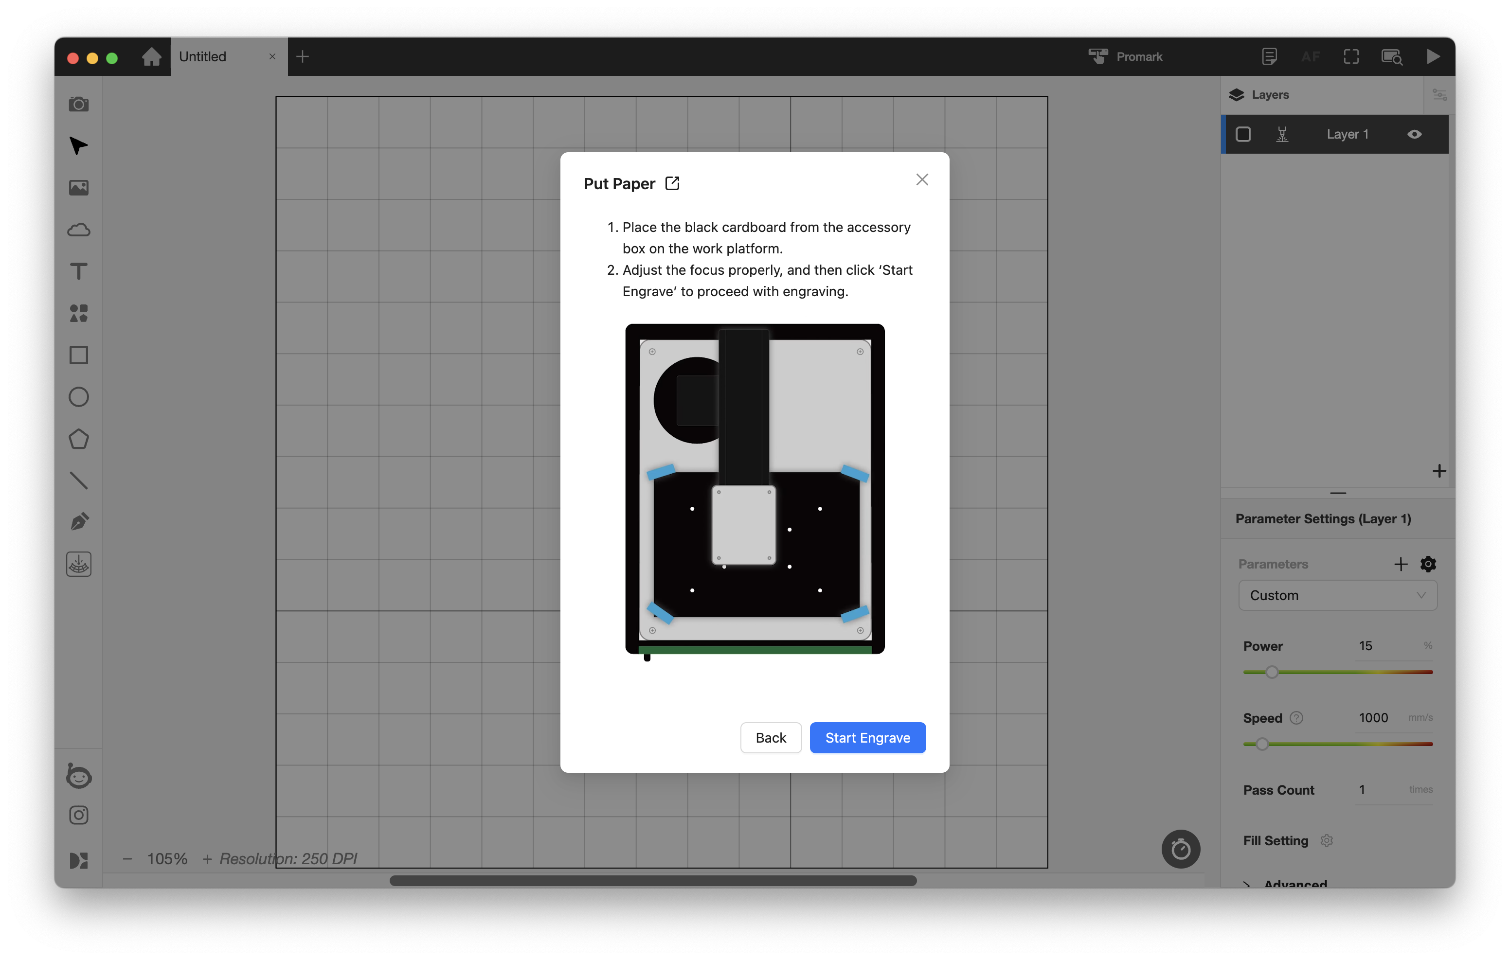Go to the Home screen
The image size is (1510, 960).
tap(151, 56)
